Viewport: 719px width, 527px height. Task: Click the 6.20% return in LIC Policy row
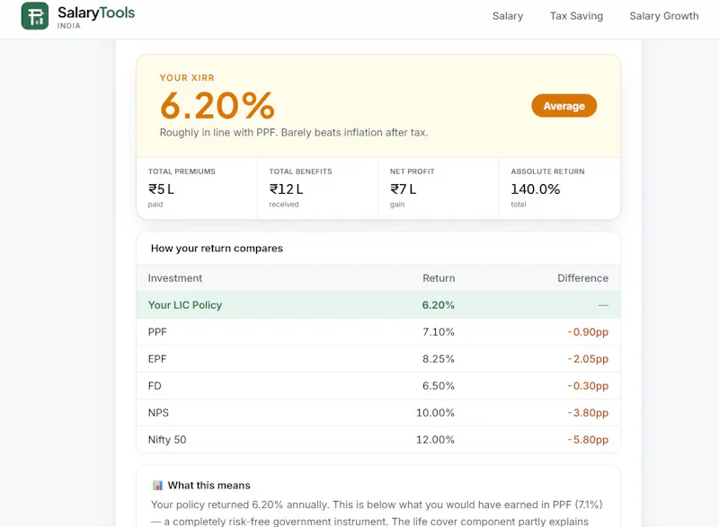439,305
